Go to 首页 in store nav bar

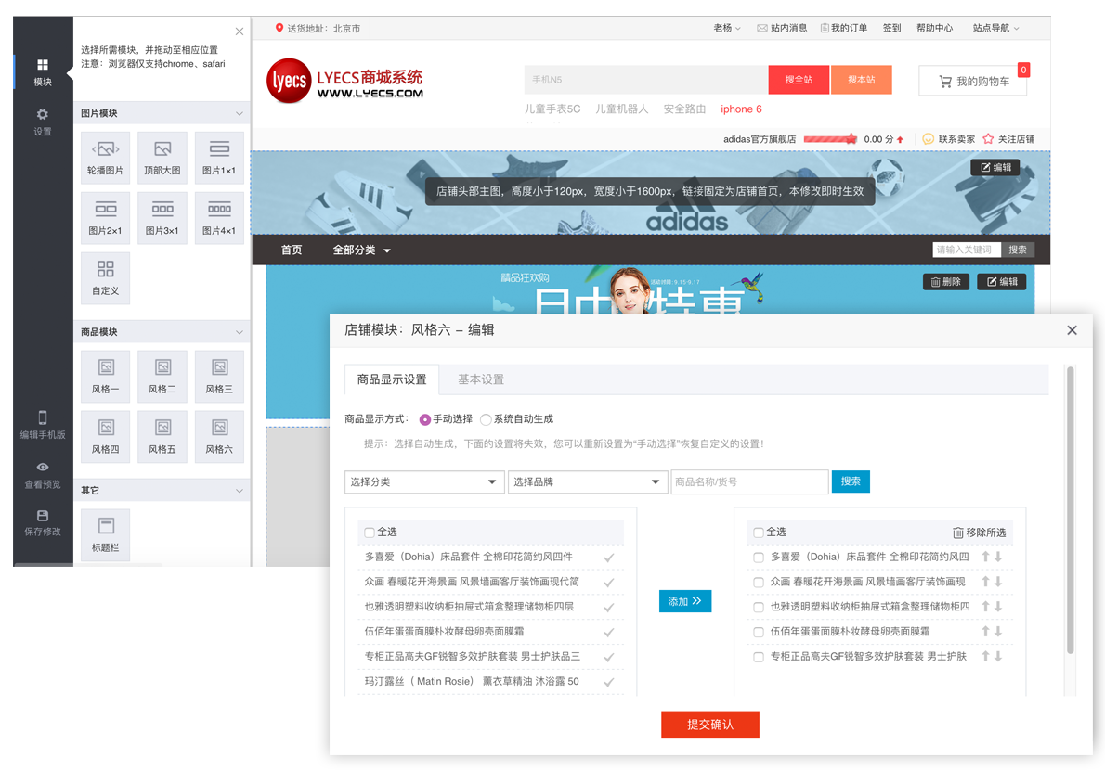tap(292, 250)
